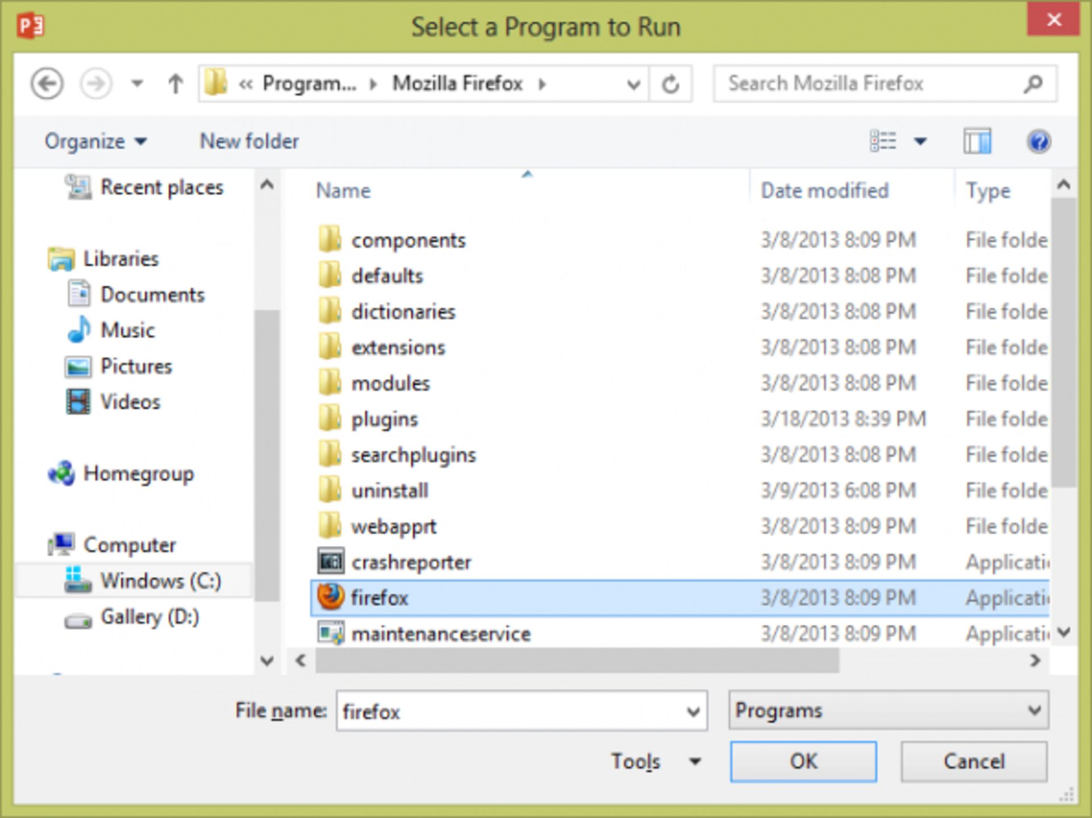Click horizontal scrollbar left arrow

[x=301, y=660]
